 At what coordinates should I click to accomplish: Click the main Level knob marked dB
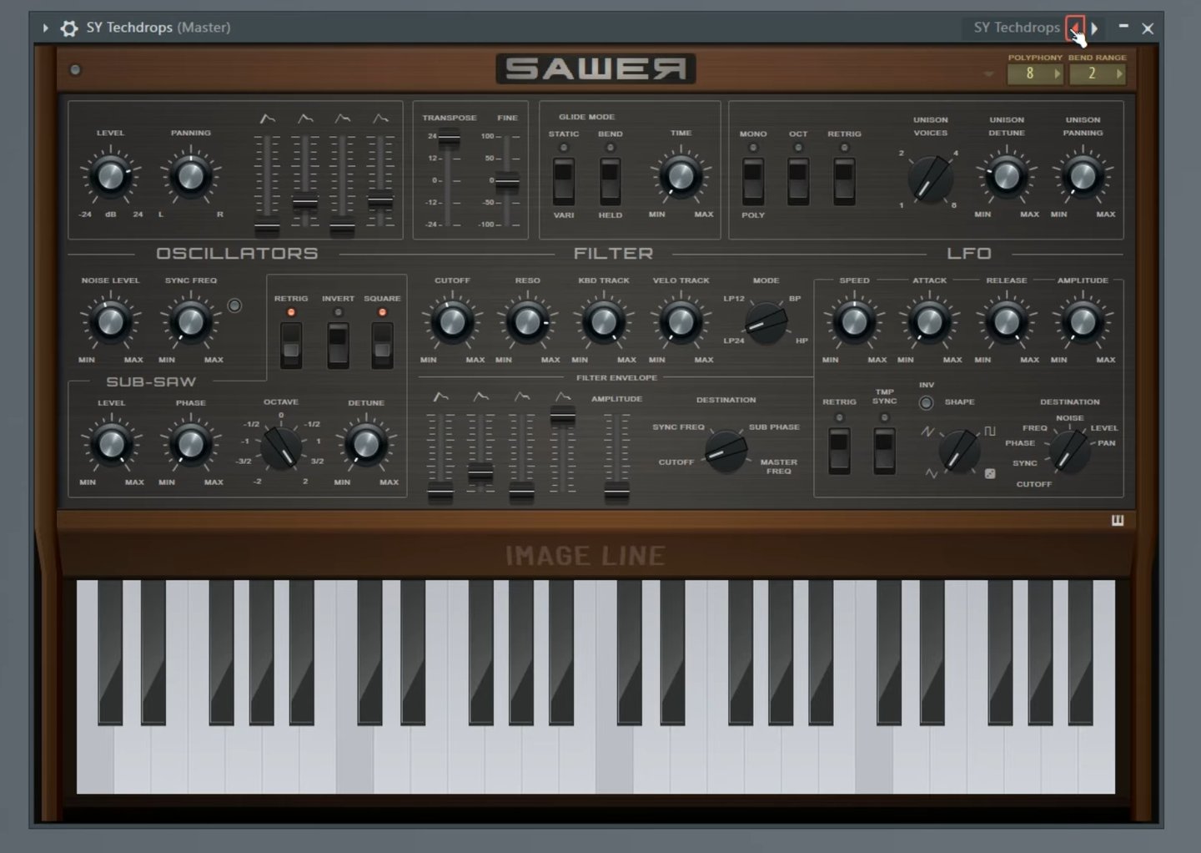[110, 176]
